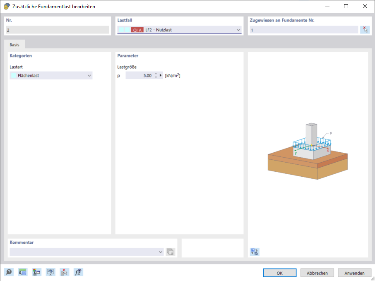The height and width of the screenshot is (281, 375).
Task: Click the comment library icon
Action: click(170, 252)
